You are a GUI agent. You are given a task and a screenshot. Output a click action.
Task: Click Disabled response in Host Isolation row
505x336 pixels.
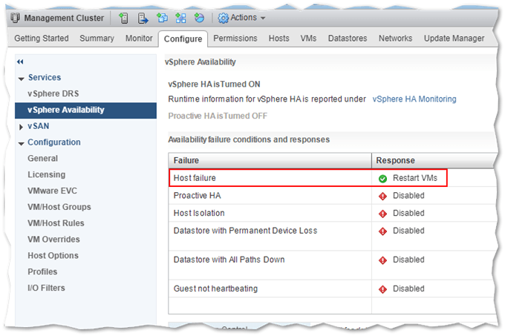[x=408, y=213]
